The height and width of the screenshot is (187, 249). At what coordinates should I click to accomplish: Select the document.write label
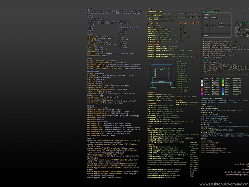[209, 108]
